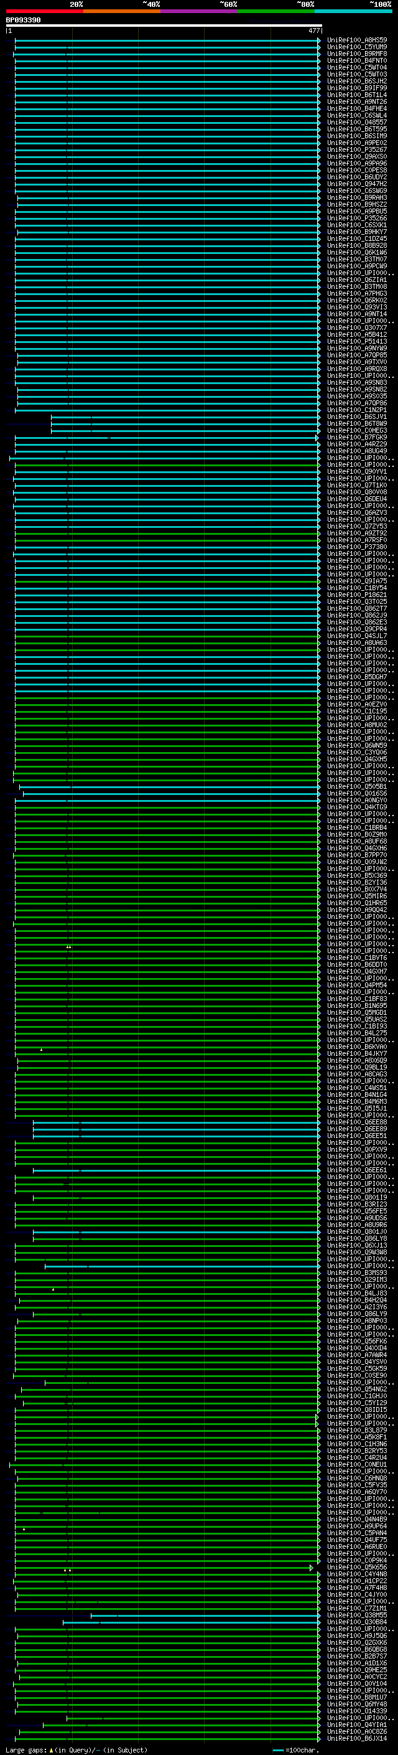Select hit label UniRef100_Q3T025

[x=357, y=601]
